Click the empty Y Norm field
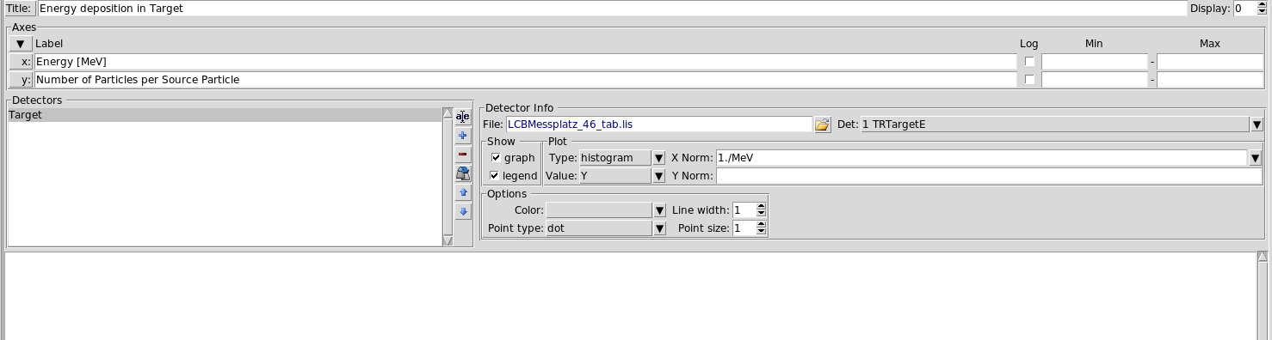The width and height of the screenshot is (1272, 340). click(990, 176)
